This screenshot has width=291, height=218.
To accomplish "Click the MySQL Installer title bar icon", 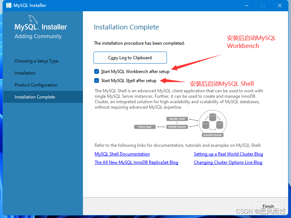I will pyautogui.click(x=8, y=5).
